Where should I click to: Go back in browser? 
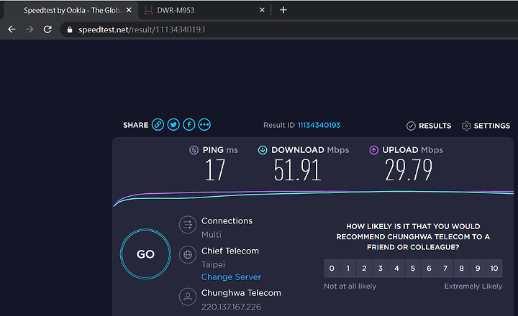(x=12, y=29)
